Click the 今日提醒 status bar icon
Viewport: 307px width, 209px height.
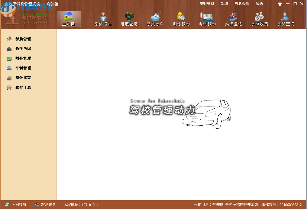tap(7, 205)
